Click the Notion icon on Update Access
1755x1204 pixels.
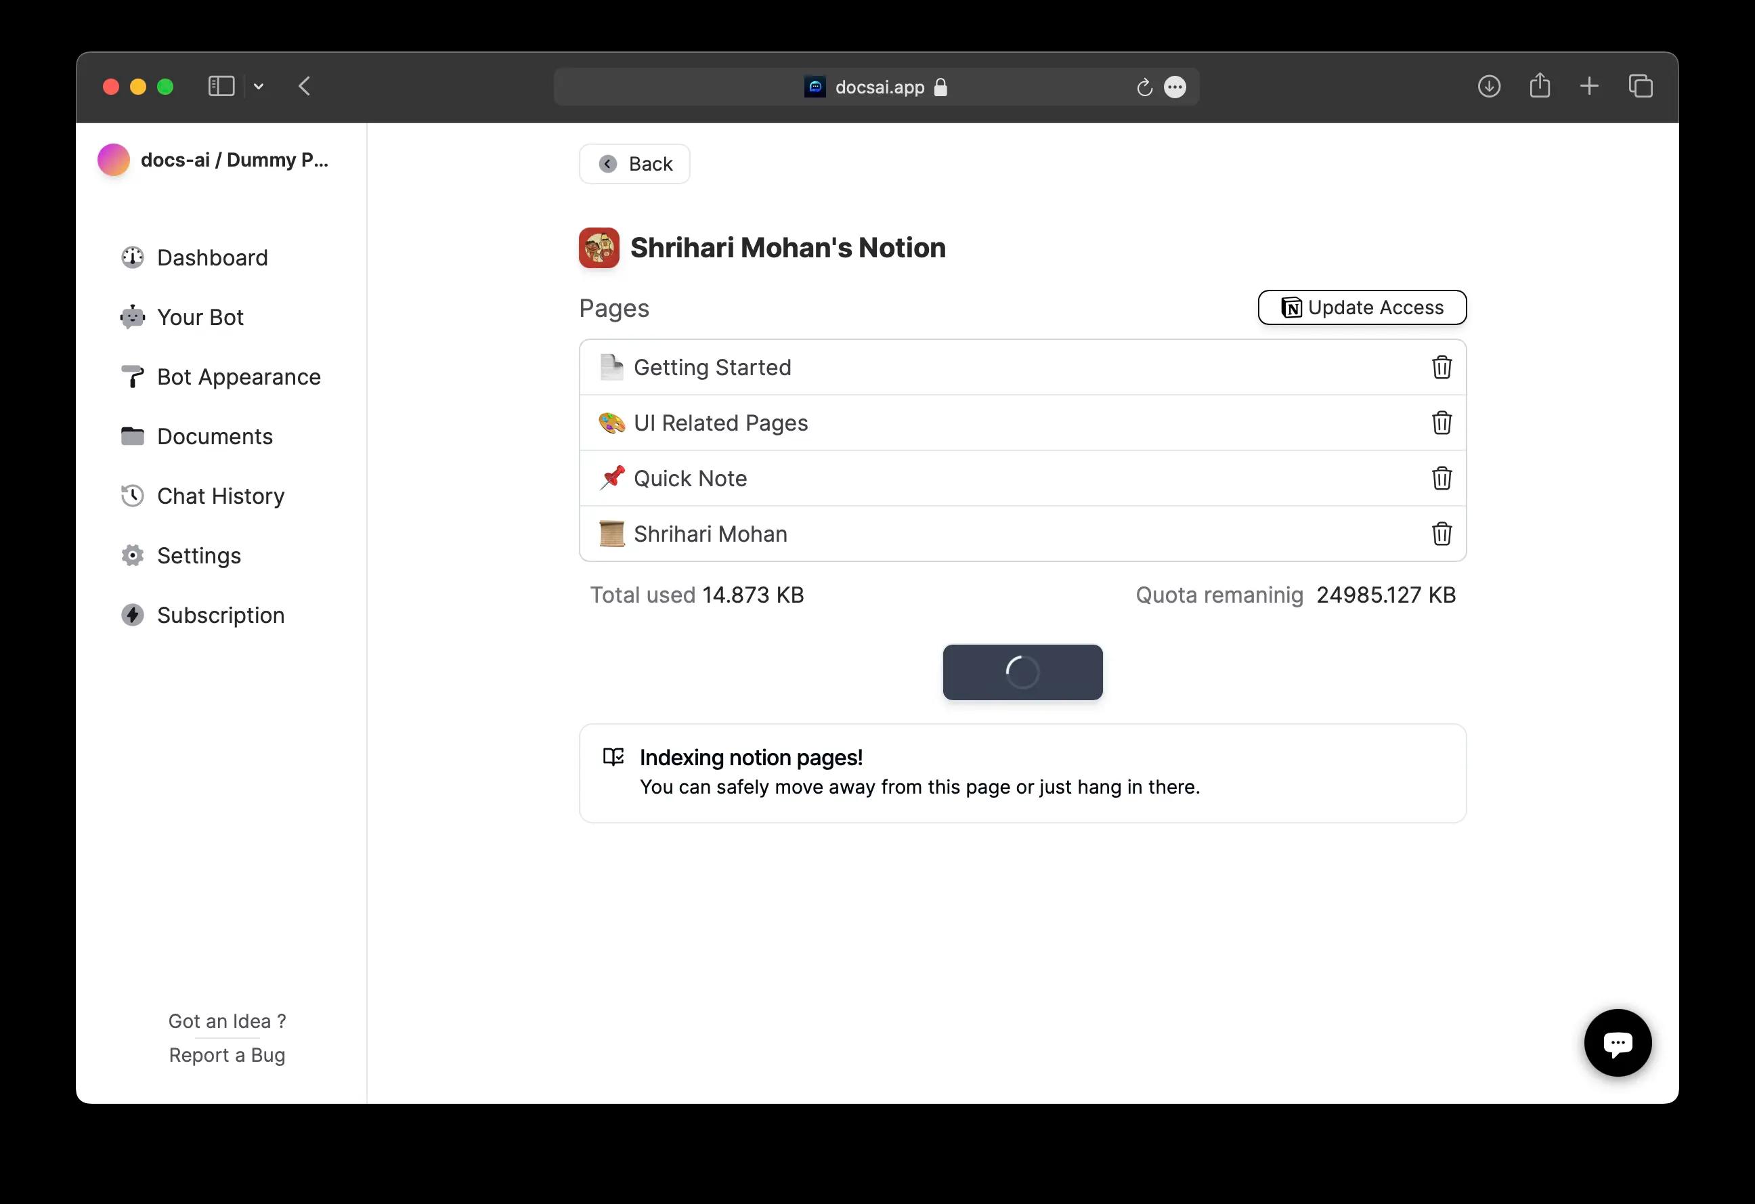[1291, 307]
